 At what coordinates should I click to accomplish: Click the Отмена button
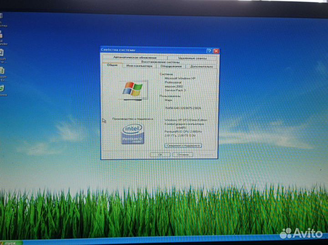point(183,154)
